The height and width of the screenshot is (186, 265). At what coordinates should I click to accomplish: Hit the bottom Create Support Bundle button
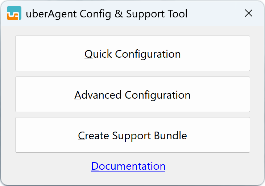point(132,135)
